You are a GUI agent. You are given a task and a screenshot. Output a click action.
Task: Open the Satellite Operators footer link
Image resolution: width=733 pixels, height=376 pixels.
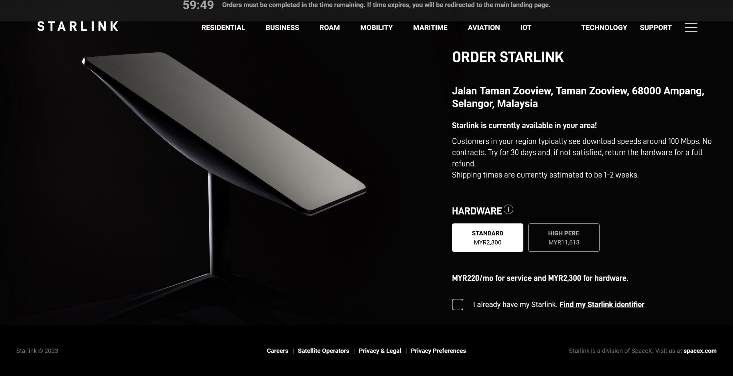point(323,351)
